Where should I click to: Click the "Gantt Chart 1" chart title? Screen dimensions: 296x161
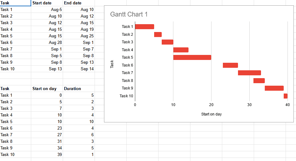point(129,14)
